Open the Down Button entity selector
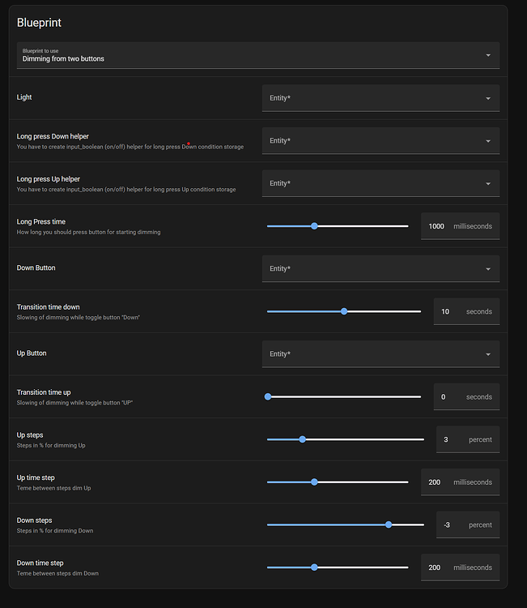 pyautogui.click(x=380, y=269)
